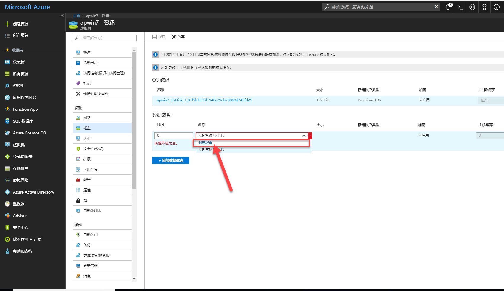The image size is (504, 291).
Task: Click the LUN input field
Action: click(x=174, y=136)
